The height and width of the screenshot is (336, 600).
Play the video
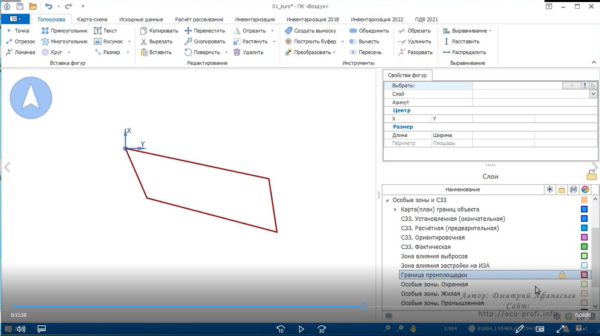(301, 329)
